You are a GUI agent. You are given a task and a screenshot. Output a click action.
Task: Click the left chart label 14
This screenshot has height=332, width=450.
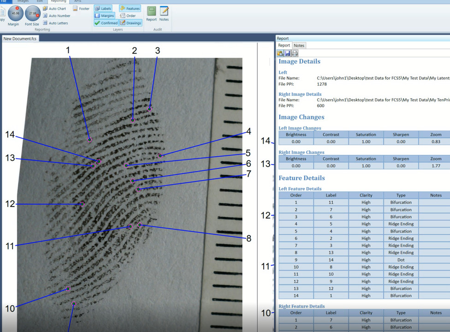click(10, 134)
